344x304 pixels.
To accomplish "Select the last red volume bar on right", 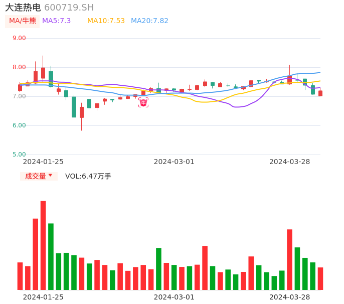I will click(320, 278).
